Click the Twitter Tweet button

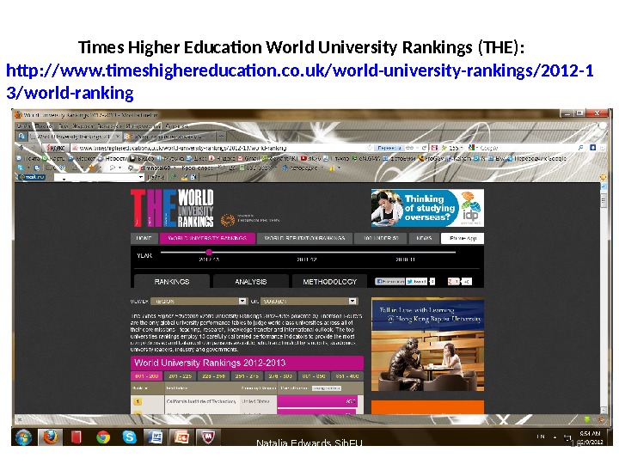pos(417,281)
